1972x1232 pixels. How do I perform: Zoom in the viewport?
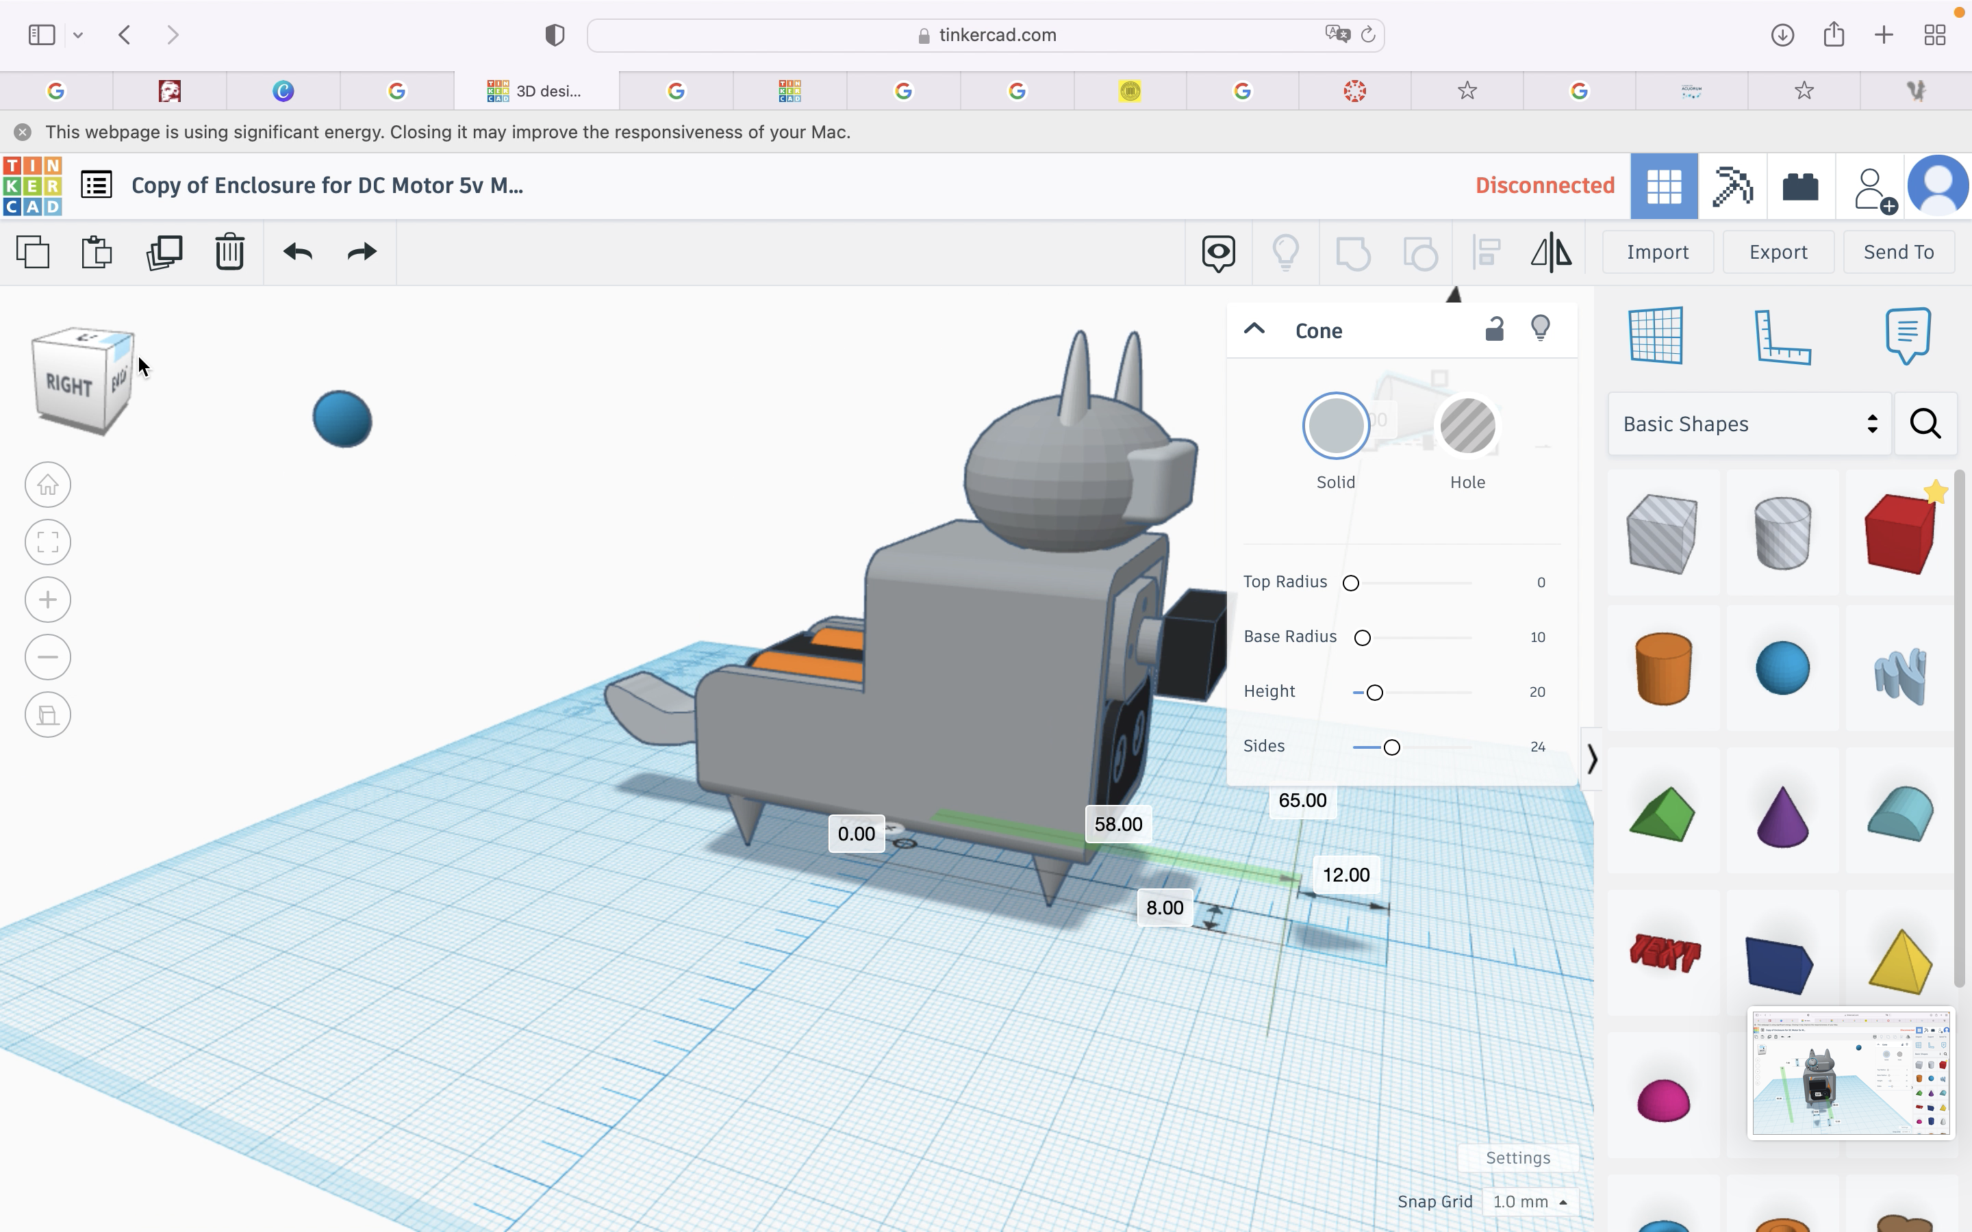(48, 600)
